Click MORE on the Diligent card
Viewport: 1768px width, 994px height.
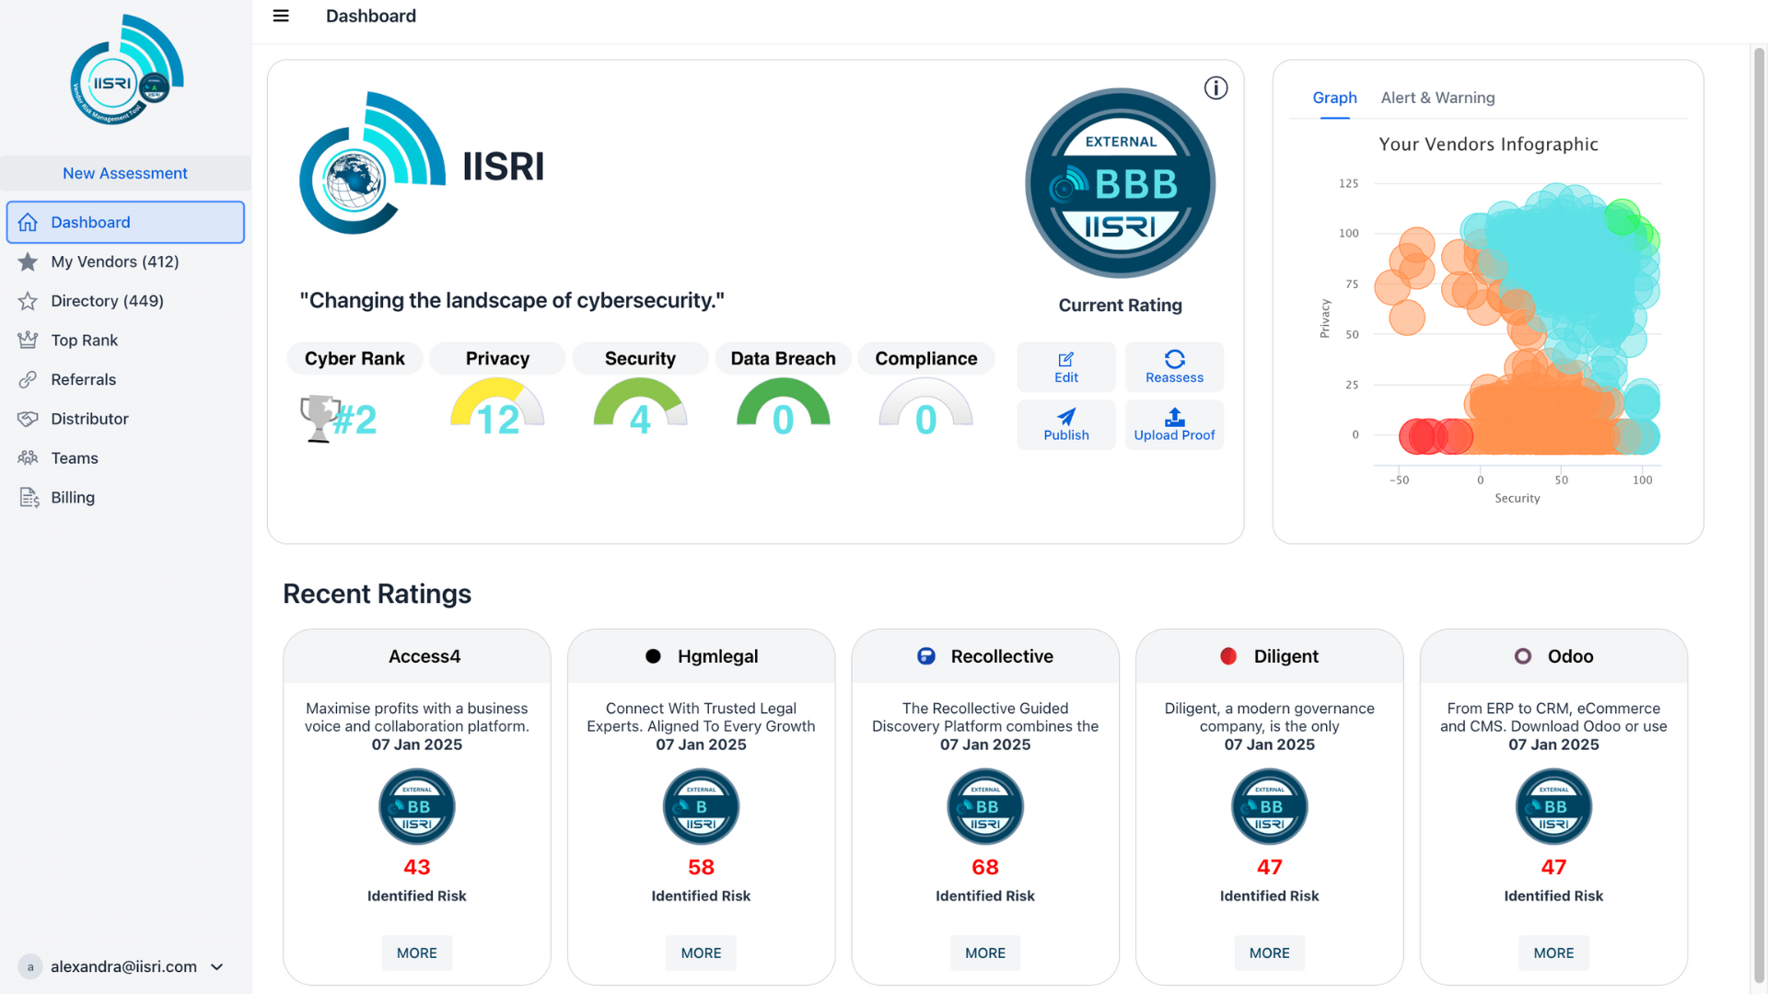1269,953
